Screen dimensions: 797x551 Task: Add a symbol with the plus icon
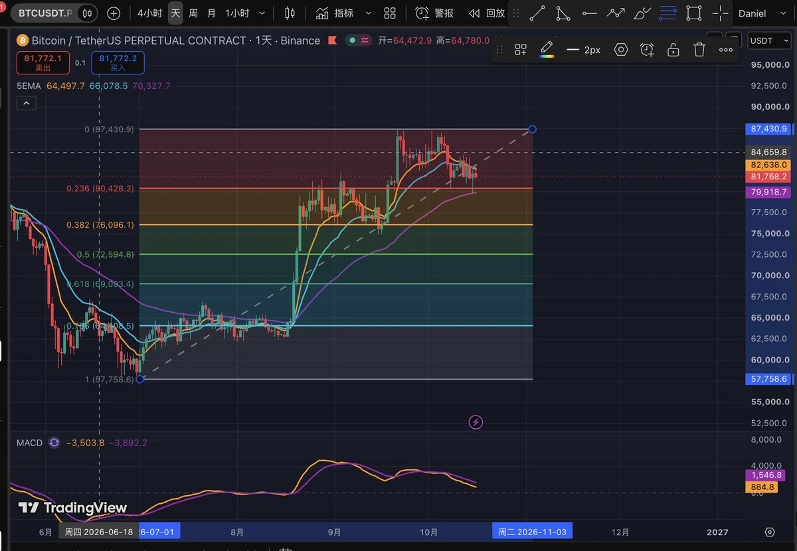[x=114, y=13]
